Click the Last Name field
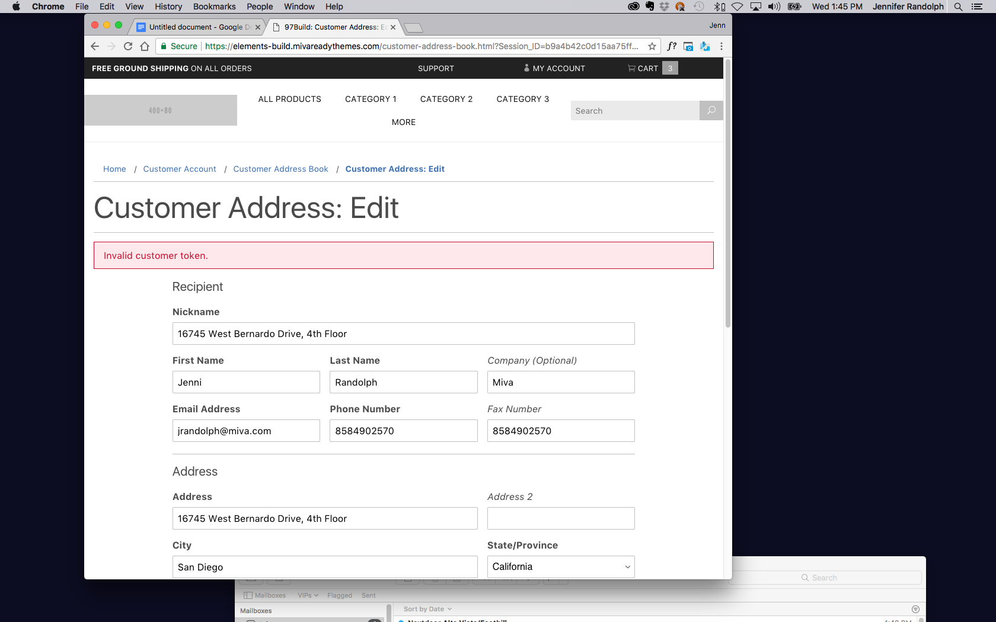Screen dimensions: 996x622 (x=404, y=382)
